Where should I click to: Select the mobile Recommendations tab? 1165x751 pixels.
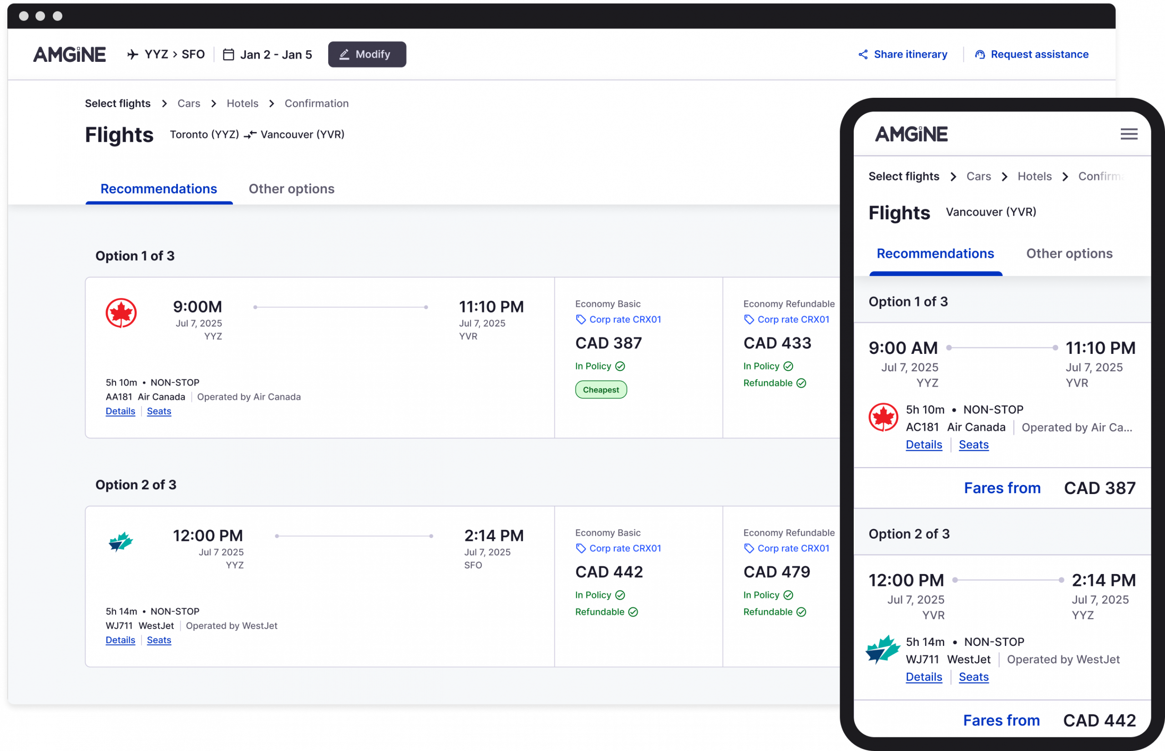tap(935, 253)
